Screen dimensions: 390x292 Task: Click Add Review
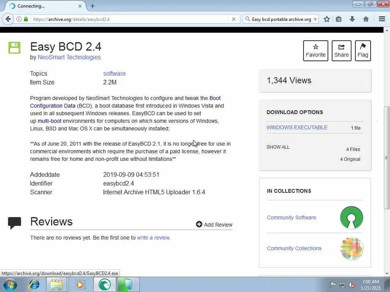click(x=214, y=224)
